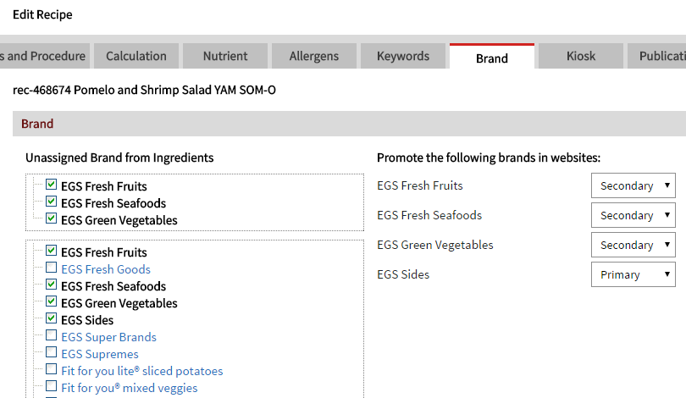Uncheck the EGS Sides checkbox

(52, 318)
